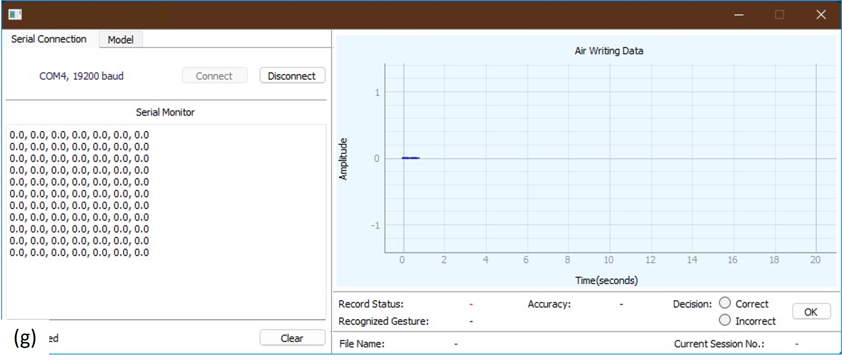Click the COM4, 19200 baud label
The height and width of the screenshot is (363, 842).
(x=81, y=76)
